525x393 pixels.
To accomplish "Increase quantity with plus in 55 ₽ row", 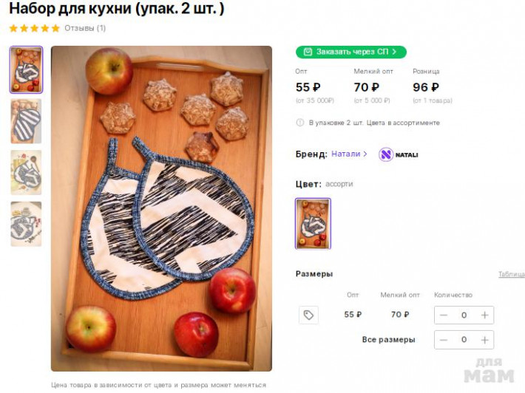I will click(484, 315).
